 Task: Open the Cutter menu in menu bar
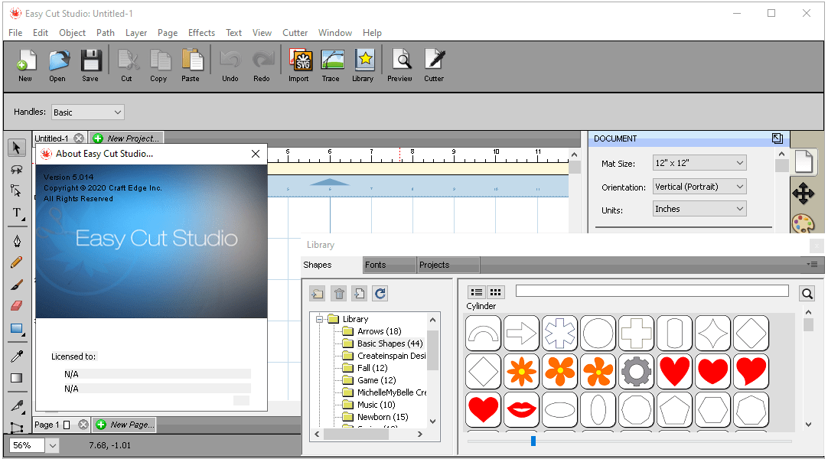(295, 33)
